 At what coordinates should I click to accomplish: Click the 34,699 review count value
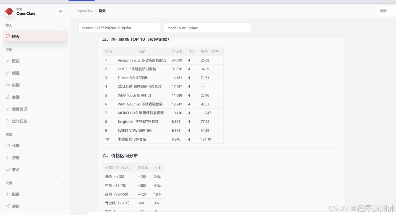(177, 60)
